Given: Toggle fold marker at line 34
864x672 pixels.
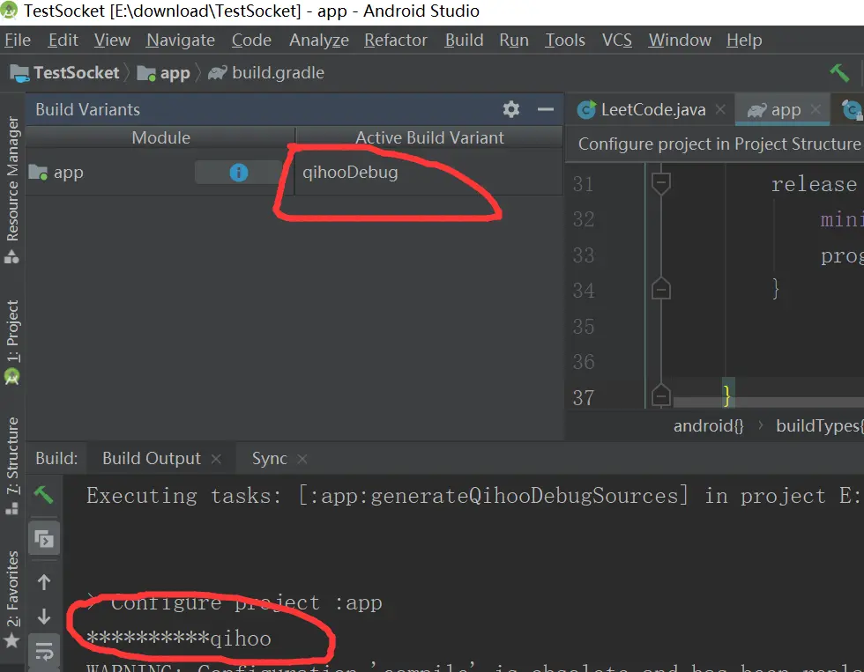Looking at the screenshot, I should 660,289.
